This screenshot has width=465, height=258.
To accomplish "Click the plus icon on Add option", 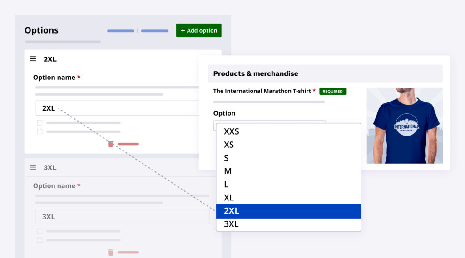I will [x=183, y=30].
